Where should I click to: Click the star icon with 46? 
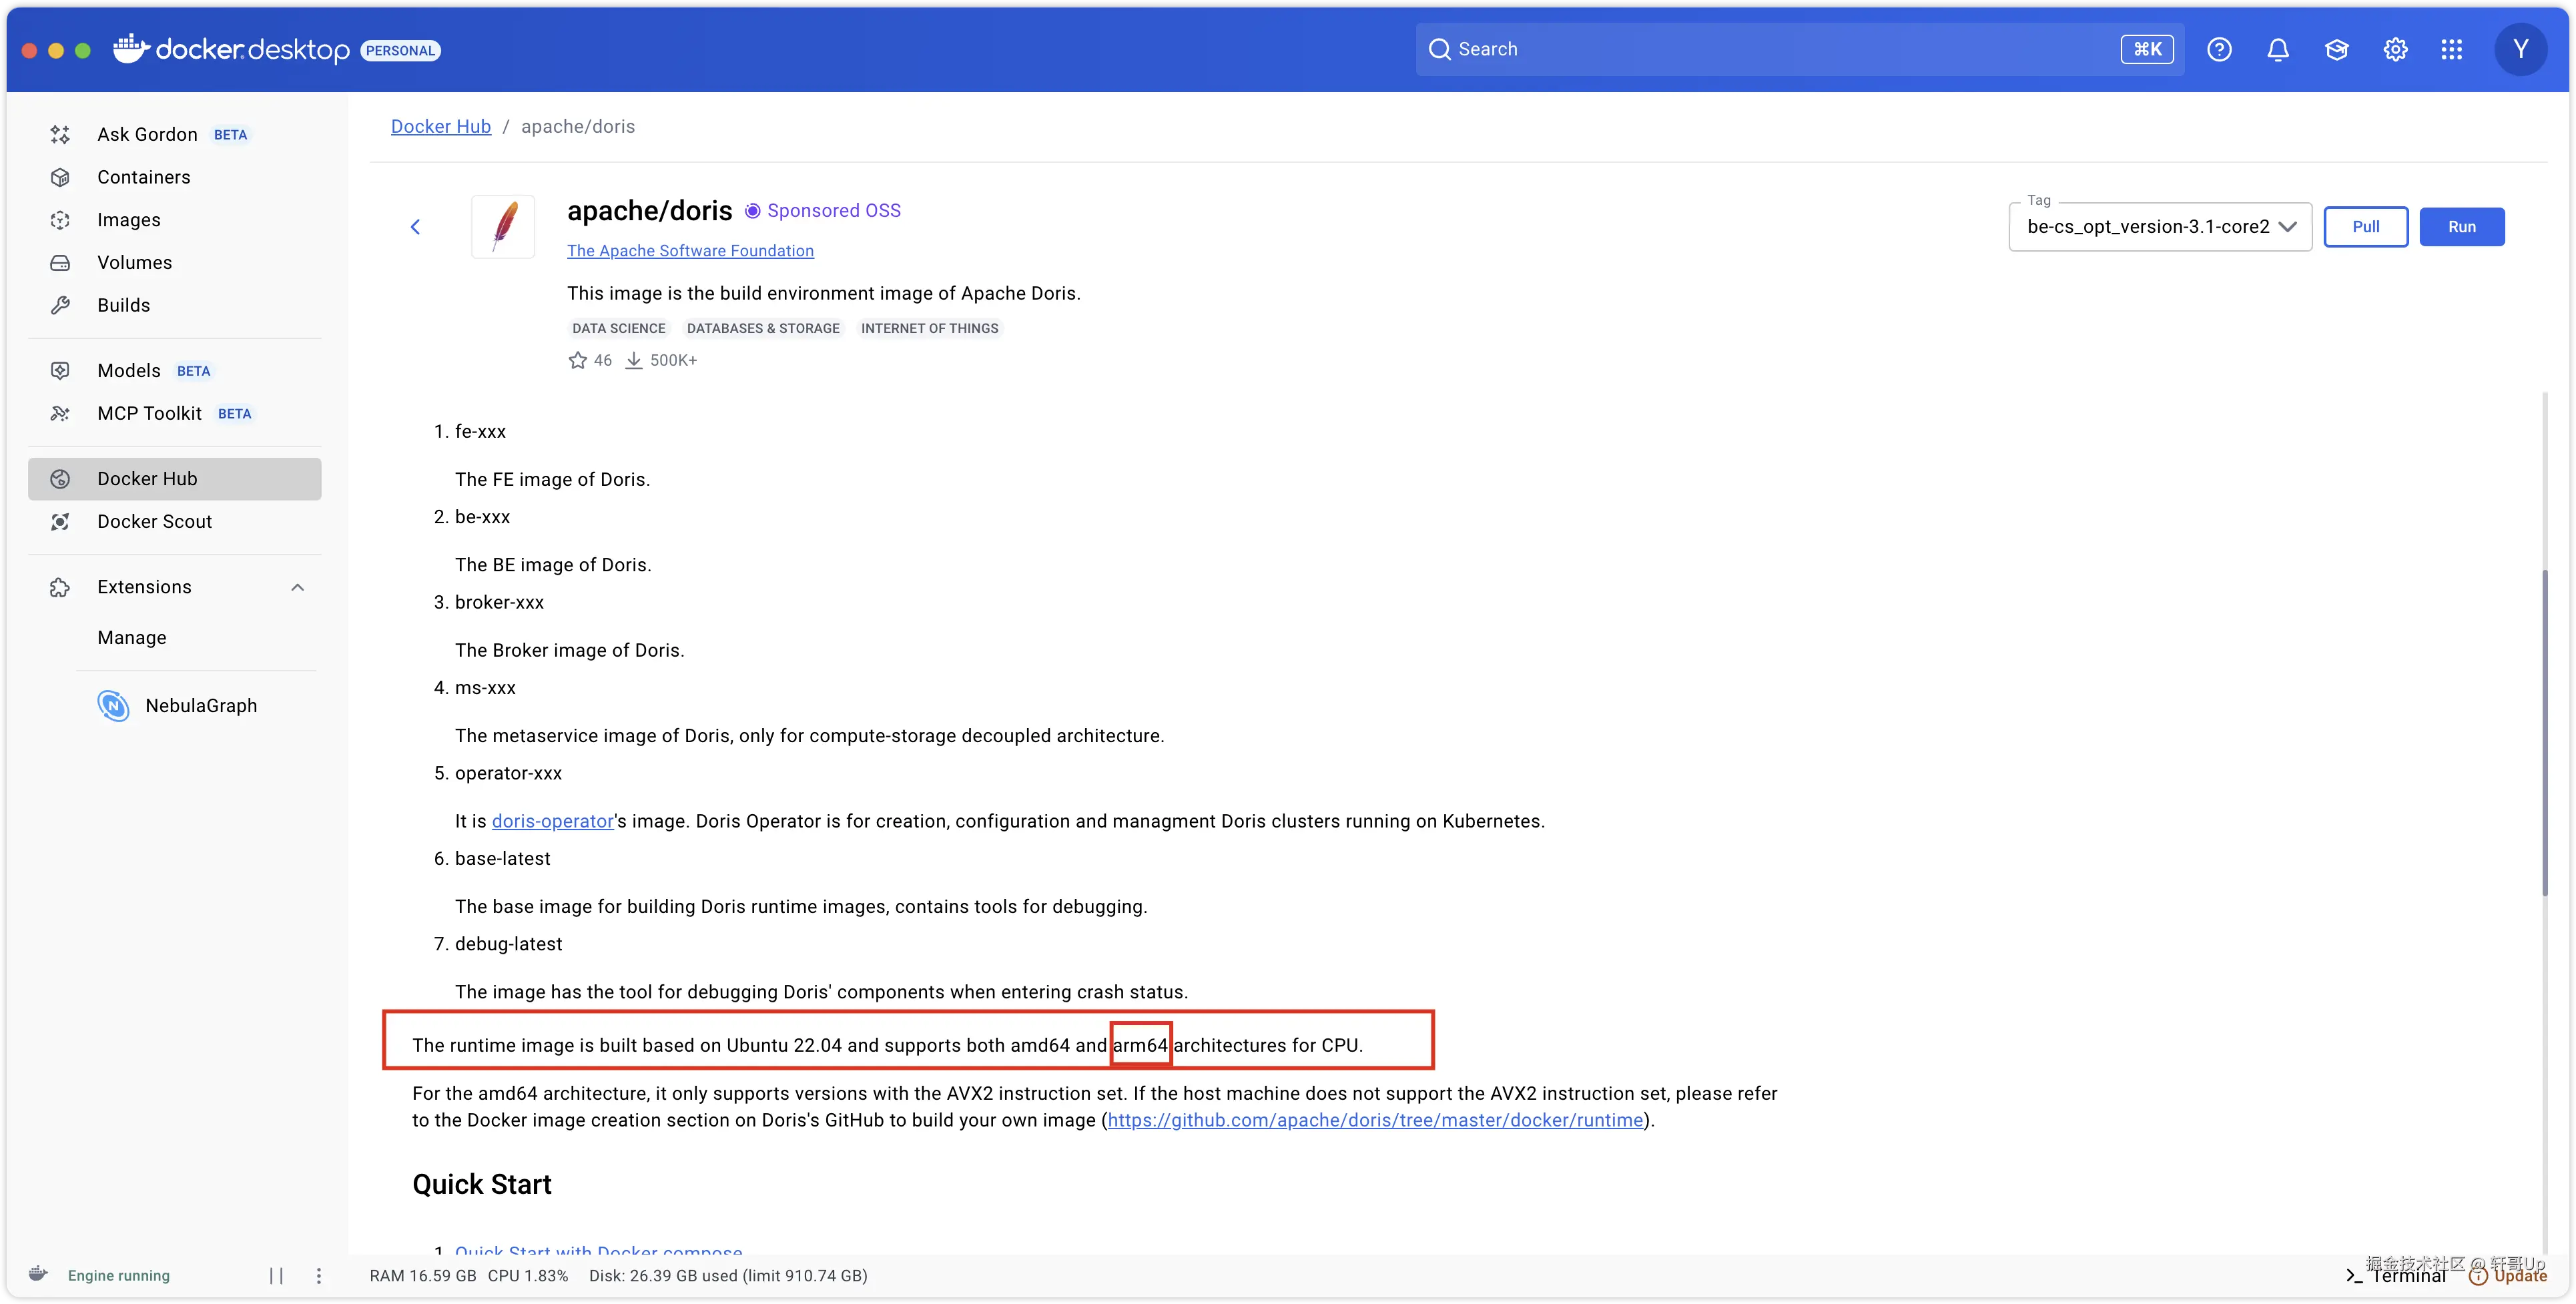(x=577, y=360)
